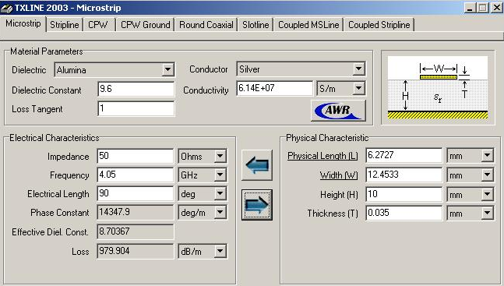The width and height of the screenshot is (504, 286).
Task: Click the Impedance field showing 50
Action: coord(136,156)
